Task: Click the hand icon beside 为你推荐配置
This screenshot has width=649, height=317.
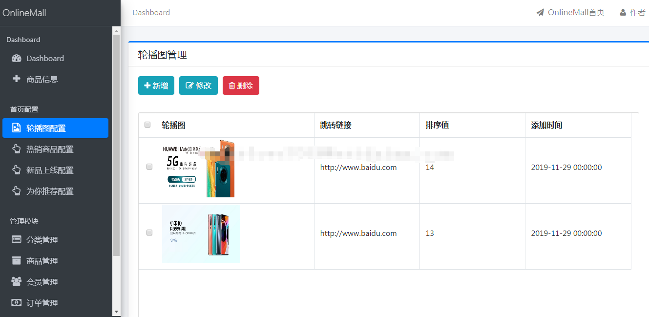Action: [17, 191]
